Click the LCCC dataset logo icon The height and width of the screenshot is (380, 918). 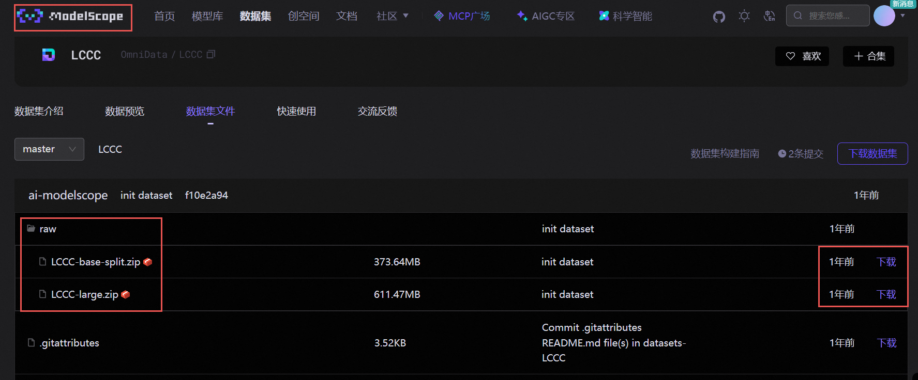tap(49, 55)
